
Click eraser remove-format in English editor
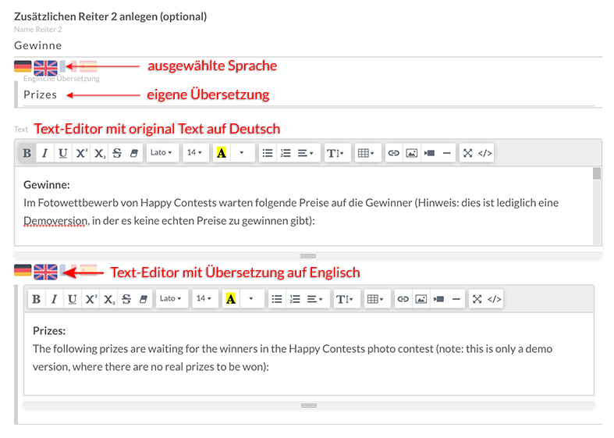(144, 299)
